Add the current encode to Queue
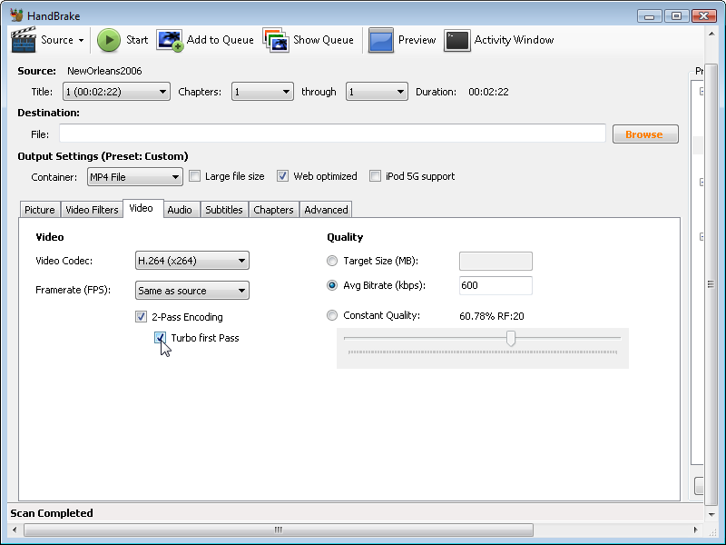The height and width of the screenshot is (545, 726). 209,40
